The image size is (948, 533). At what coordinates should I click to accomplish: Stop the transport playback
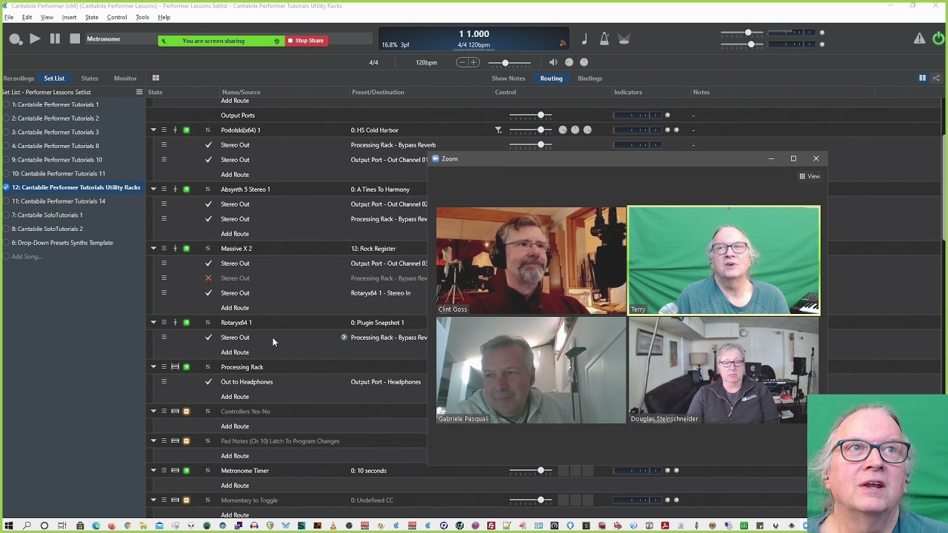[75, 38]
